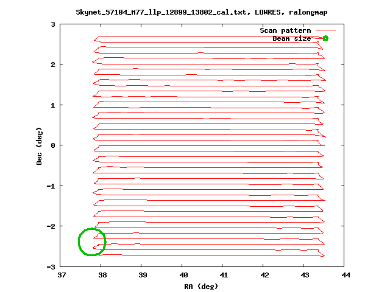Screen dimensions: 390x292
Task: Click the 'Dec (deg)' y-axis label
Action: coord(39,145)
